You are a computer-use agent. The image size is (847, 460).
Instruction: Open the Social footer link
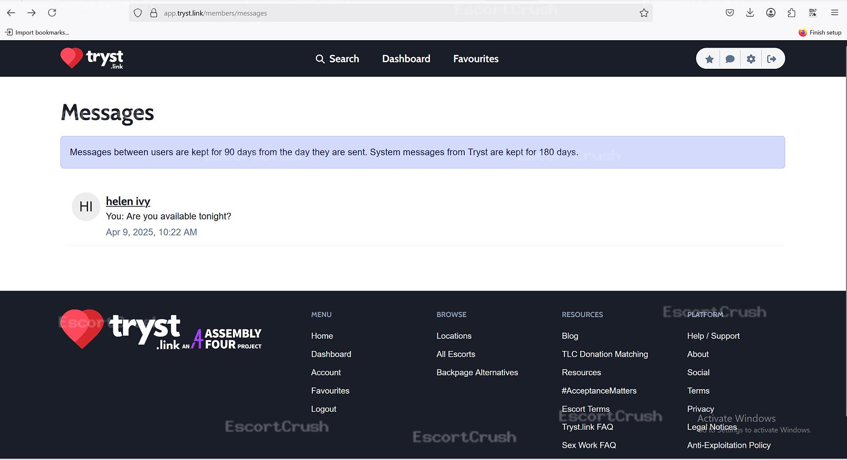pyautogui.click(x=698, y=373)
